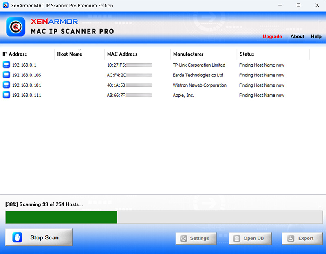Click the title bar app icon
The image size is (326, 254).
pos(6,5)
